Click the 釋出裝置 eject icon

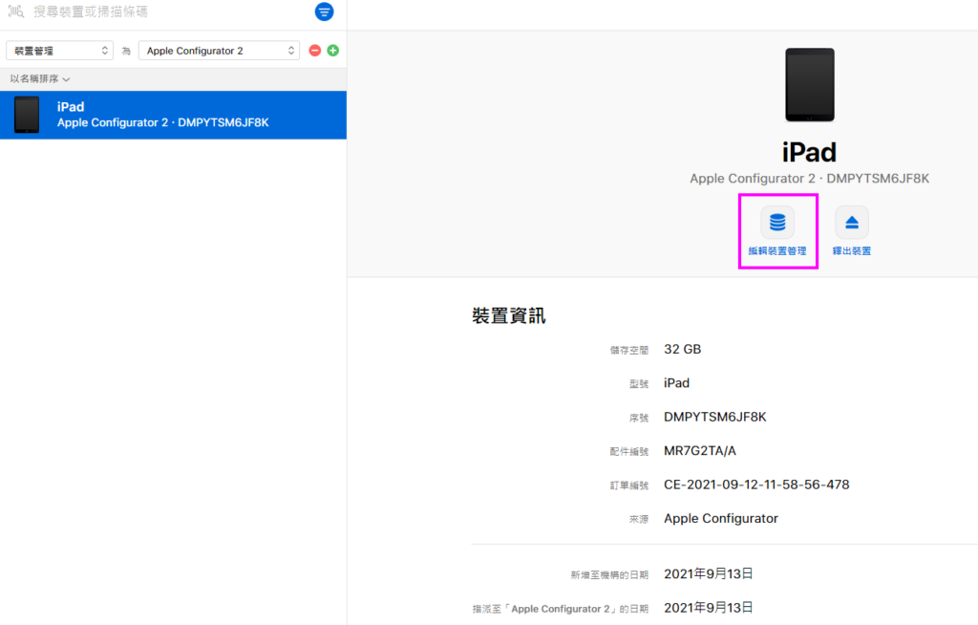click(x=852, y=223)
